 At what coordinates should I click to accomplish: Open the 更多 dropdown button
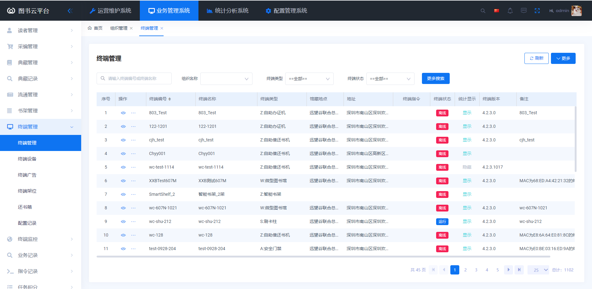pos(563,58)
